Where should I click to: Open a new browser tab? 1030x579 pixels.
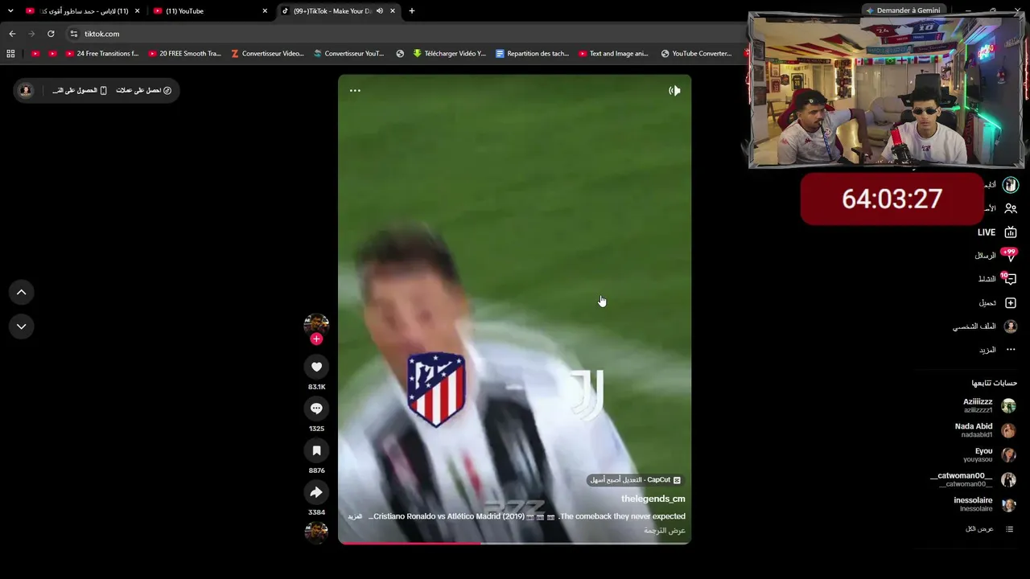coord(412,11)
